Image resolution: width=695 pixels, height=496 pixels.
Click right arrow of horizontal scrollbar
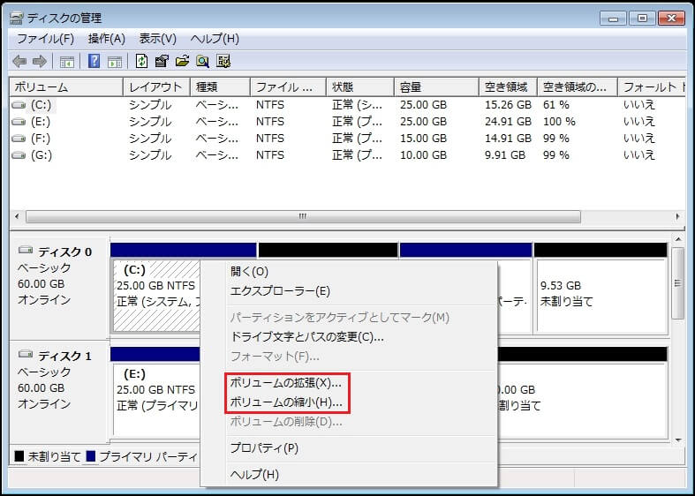click(677, 216)
